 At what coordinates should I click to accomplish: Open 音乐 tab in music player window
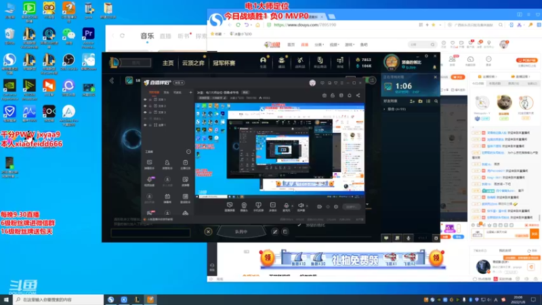click(x=147, y=36)
